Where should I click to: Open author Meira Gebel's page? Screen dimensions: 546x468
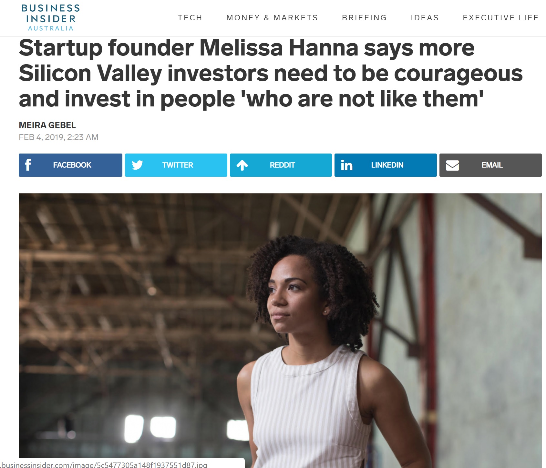click(x=47, y=125)
